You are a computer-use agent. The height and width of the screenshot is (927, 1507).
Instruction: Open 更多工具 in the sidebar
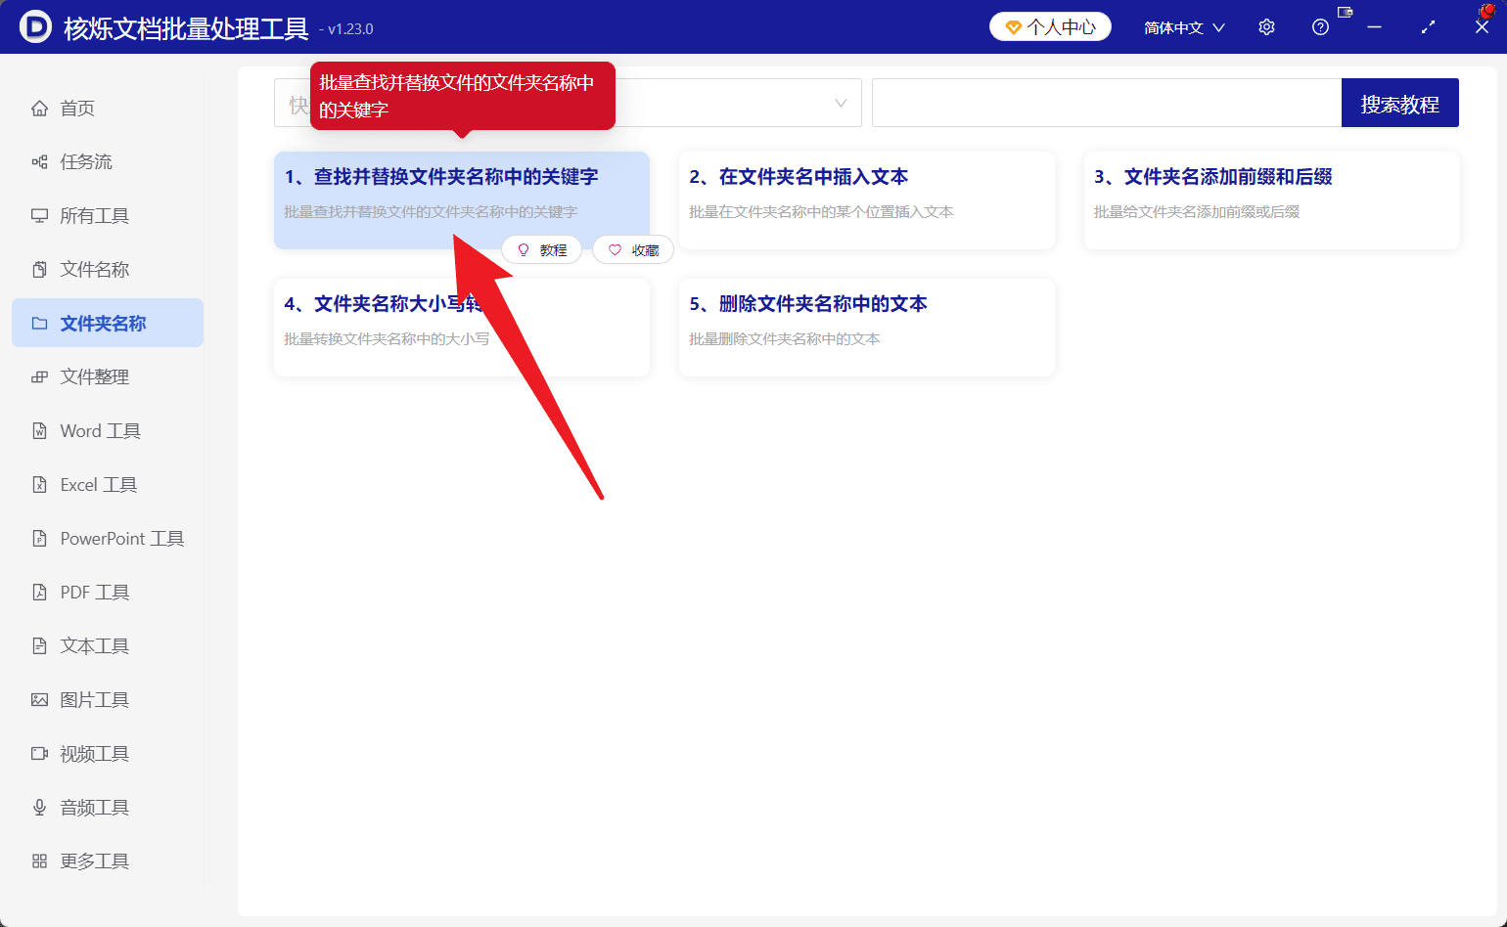[108, 861]
